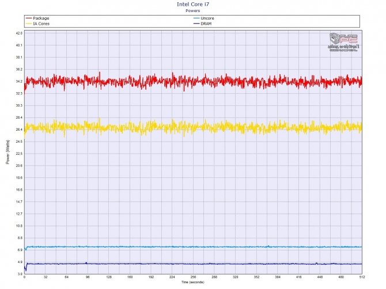Viewport: 386px width, 289px height.
Task: Click the 32.3 y-axis value
Action: coord(19,93)
